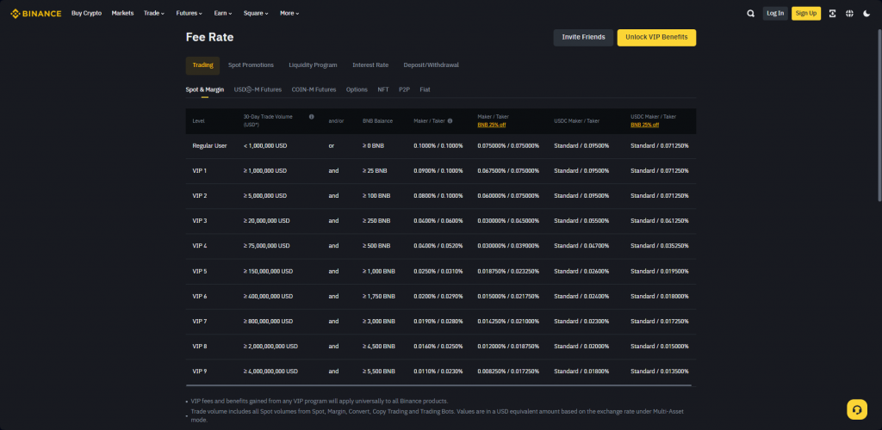The width and height of the screenshot is (882, 430).
Task: Click the '< 1,000,000 USD' volume cell
Action: (x=265, y=145)
